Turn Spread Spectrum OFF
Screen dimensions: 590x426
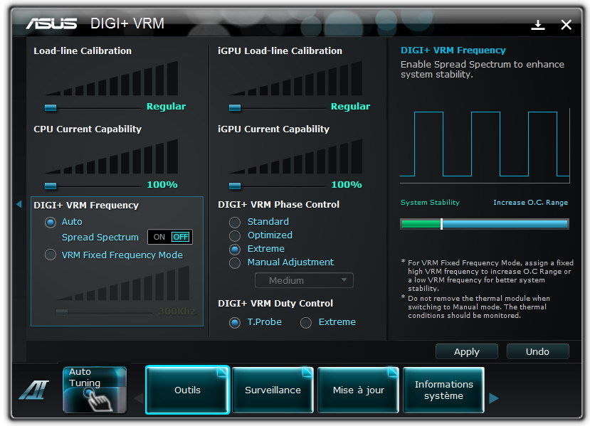[181, 237]
